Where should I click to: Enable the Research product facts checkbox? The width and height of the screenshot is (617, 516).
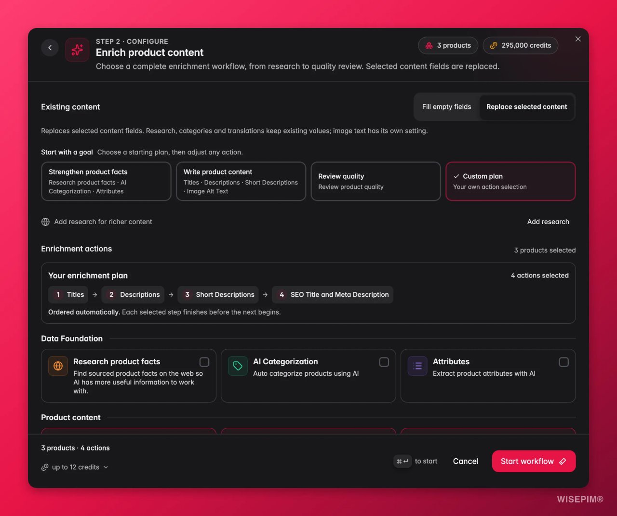(204, 362)
